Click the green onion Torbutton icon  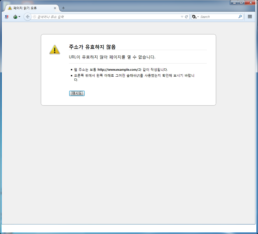click(x=15, y=17)
